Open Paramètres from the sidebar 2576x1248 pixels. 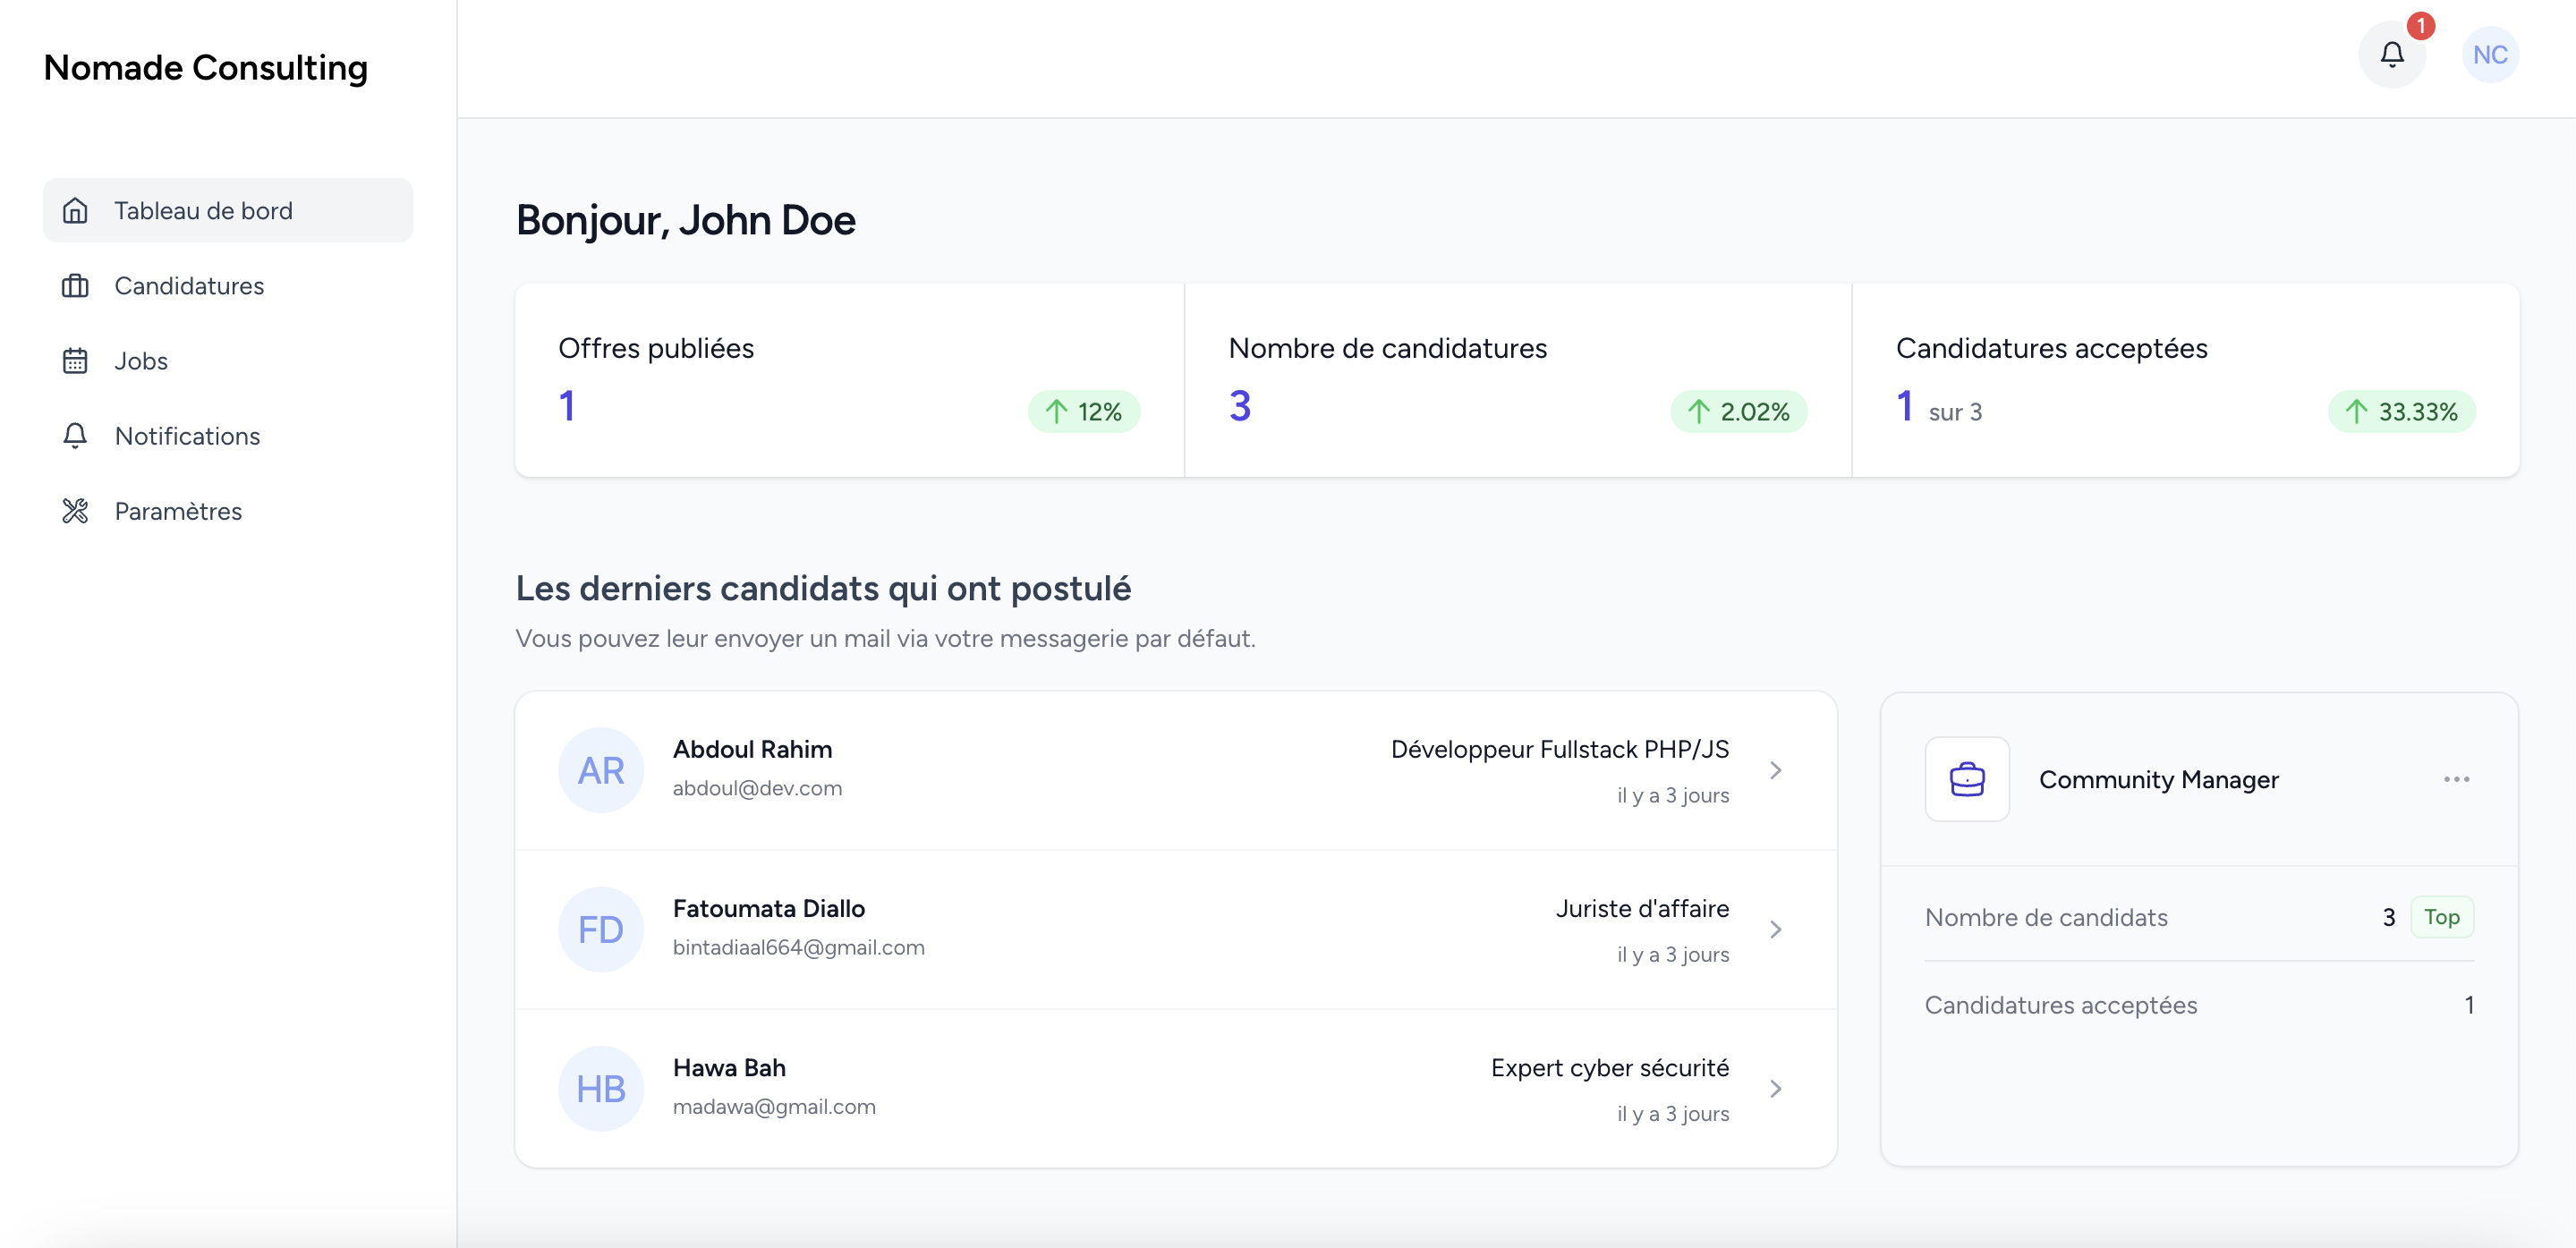click(x=178, y=511)
